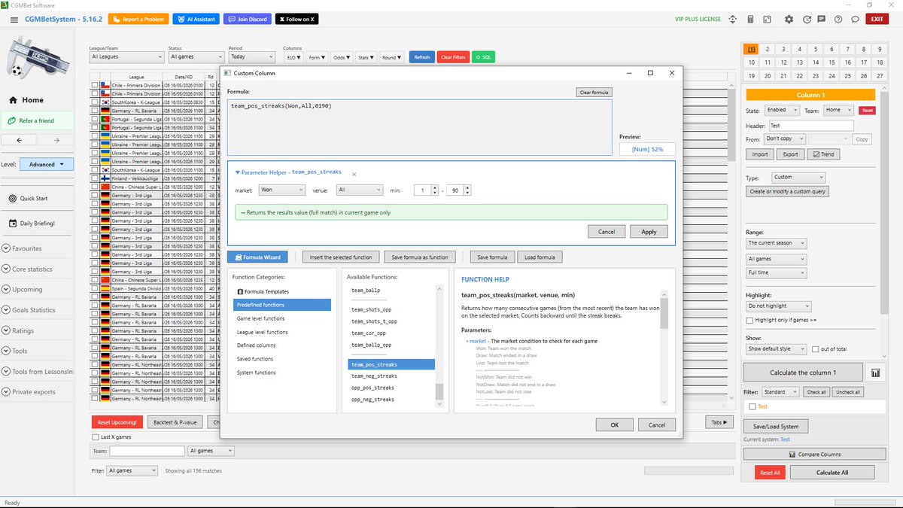The height and width of the screenshot is (508, 903).
Task: Enable the Last X games checkbox
Action: pyautogui.click(x=95, y=437)
